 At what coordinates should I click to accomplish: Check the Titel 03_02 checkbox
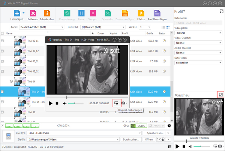click(2, 71)
